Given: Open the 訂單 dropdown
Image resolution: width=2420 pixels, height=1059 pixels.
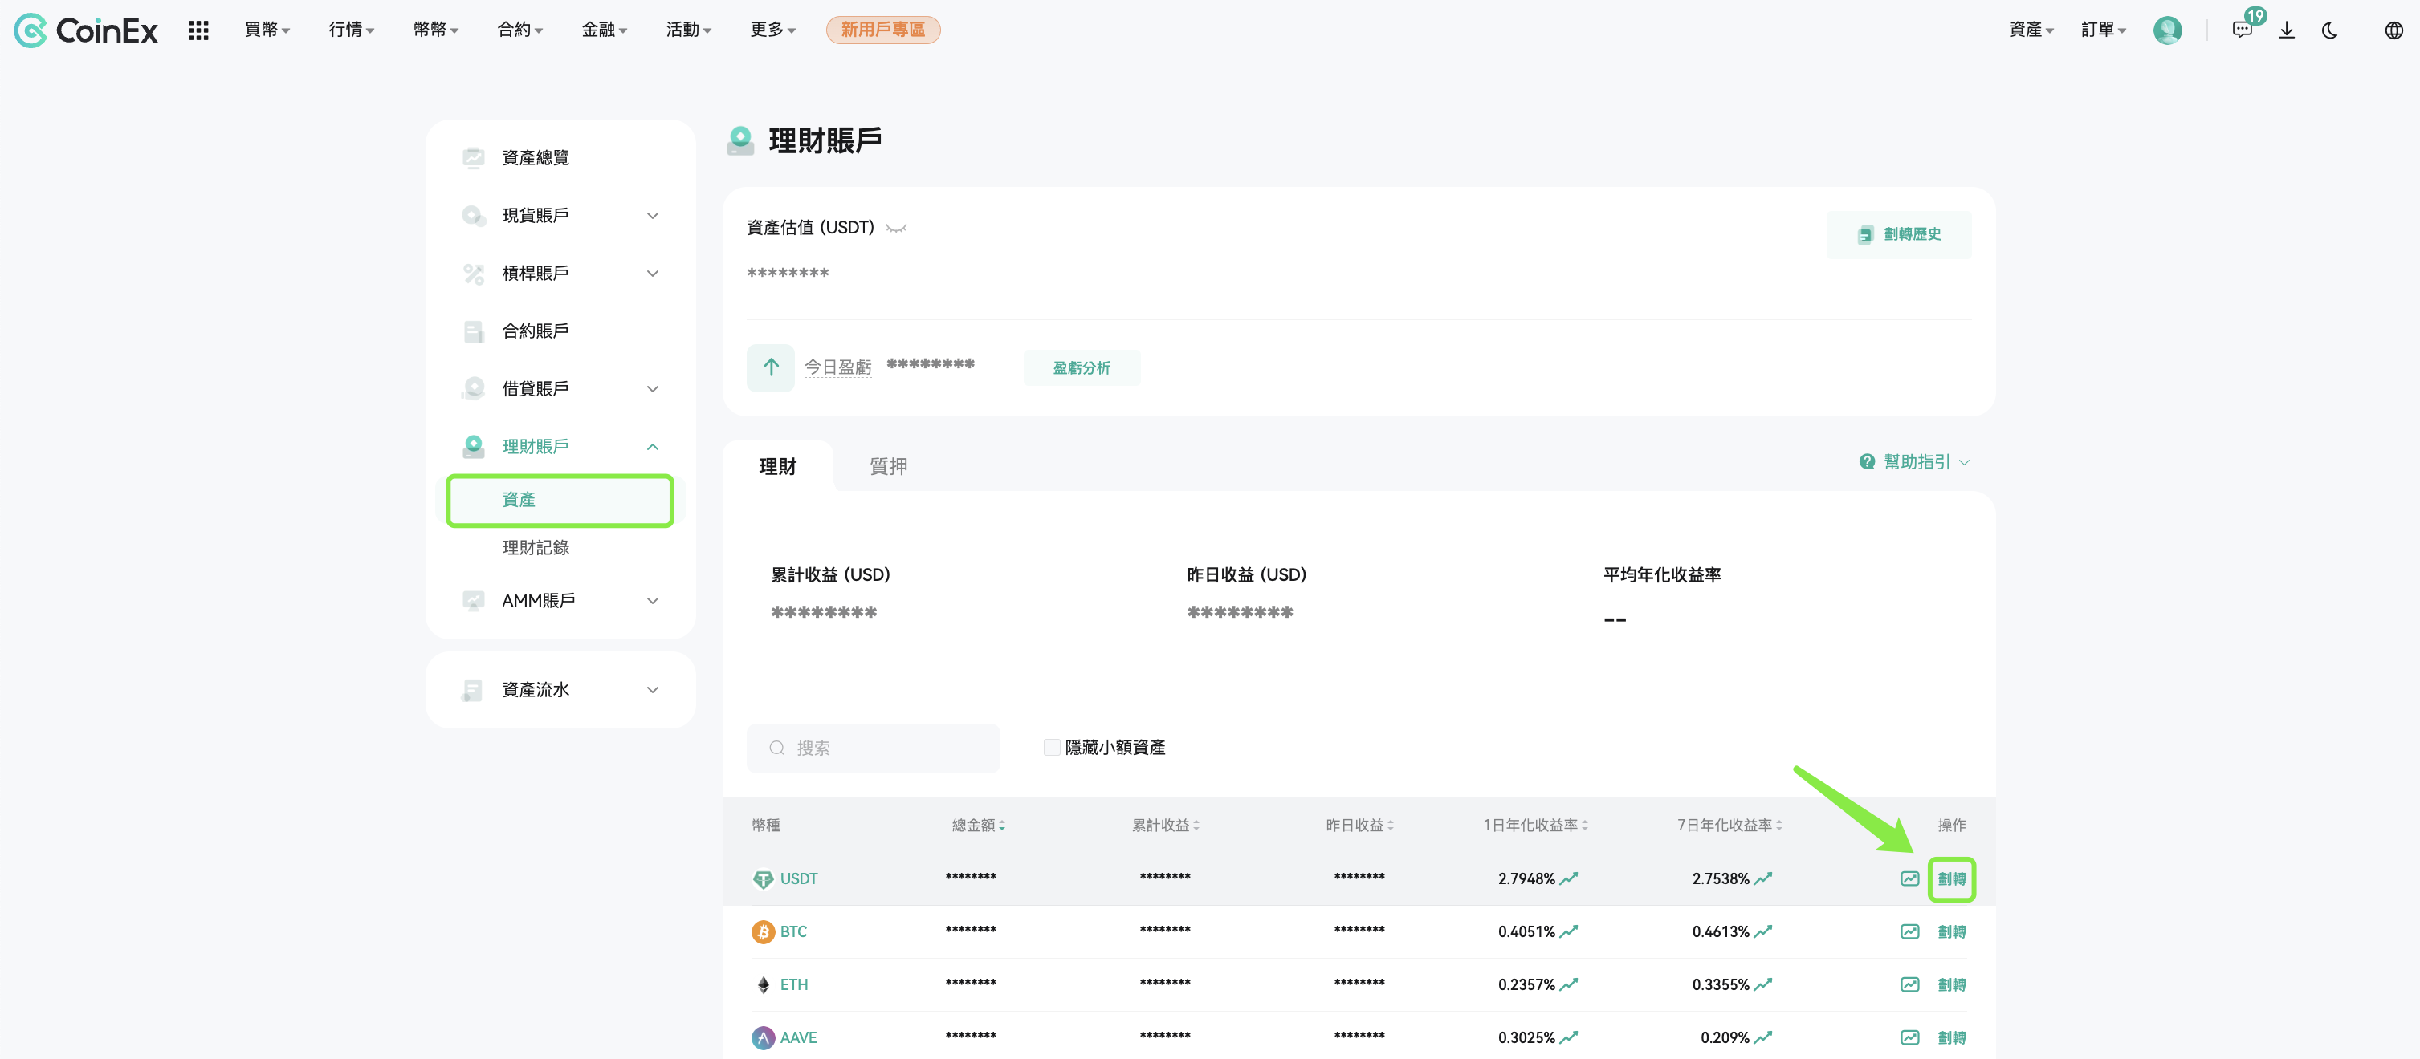Looking at the screenshot, I should [2104, 30].
